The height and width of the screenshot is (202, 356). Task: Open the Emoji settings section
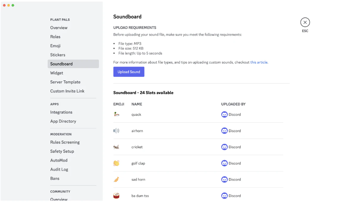click(x=55, y=46)
